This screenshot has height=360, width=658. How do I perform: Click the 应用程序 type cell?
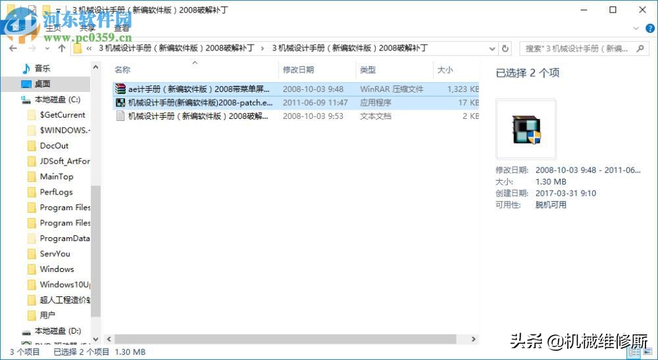(376, 102)
